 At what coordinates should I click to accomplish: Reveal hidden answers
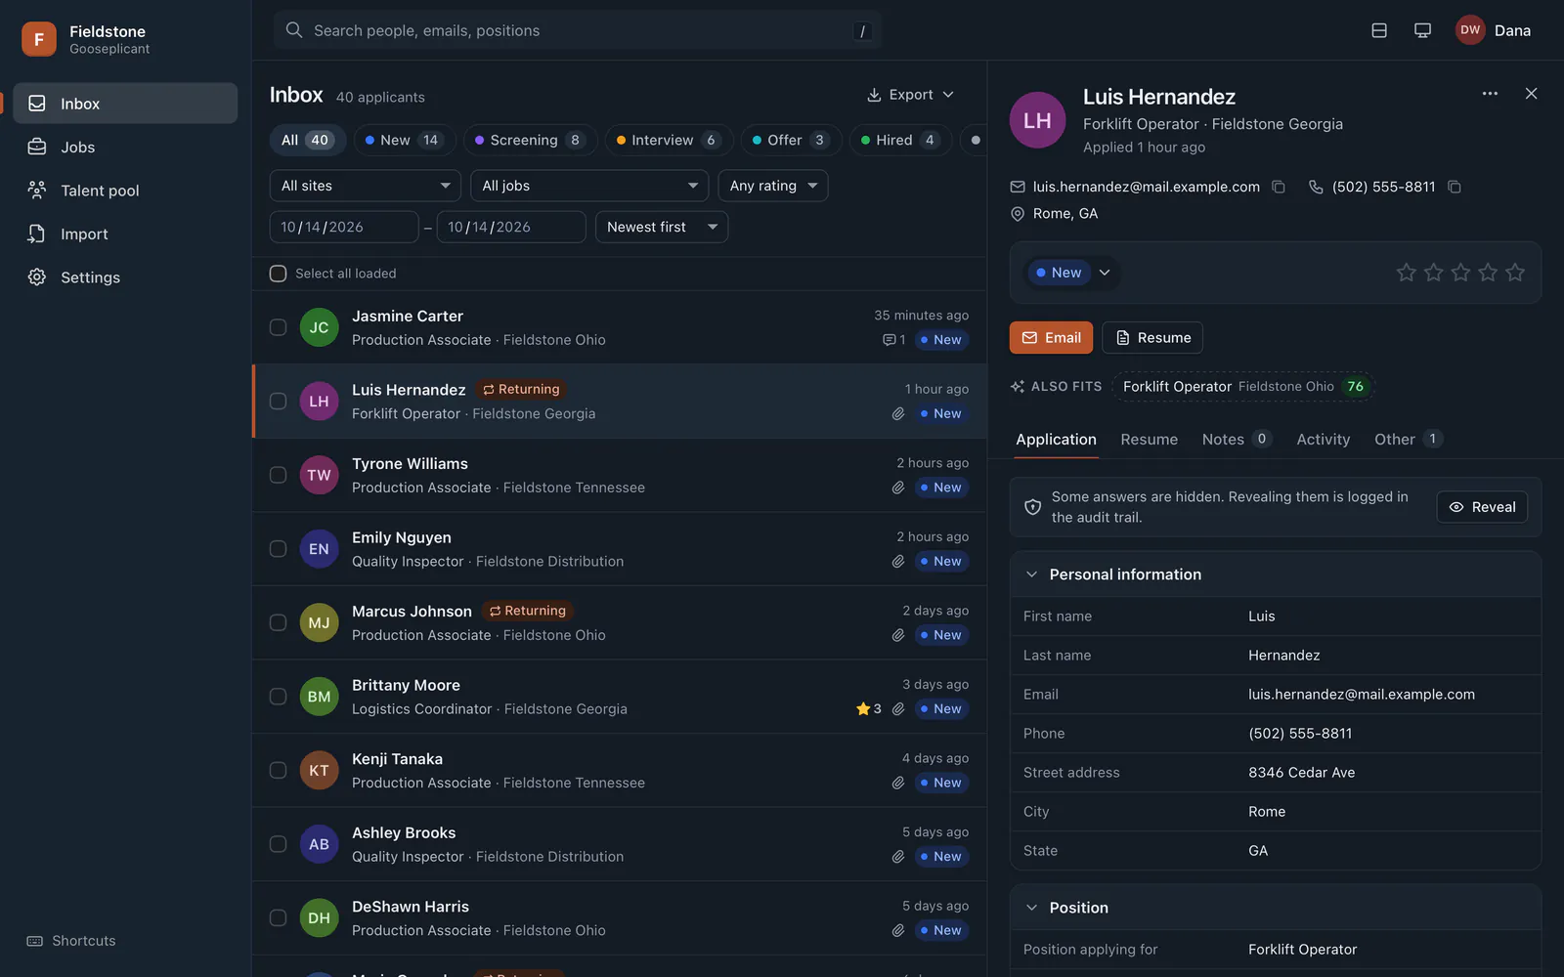point(1482,507)
